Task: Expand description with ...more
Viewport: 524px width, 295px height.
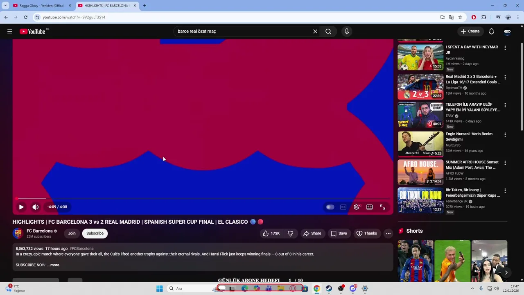Action: [53, 265]
